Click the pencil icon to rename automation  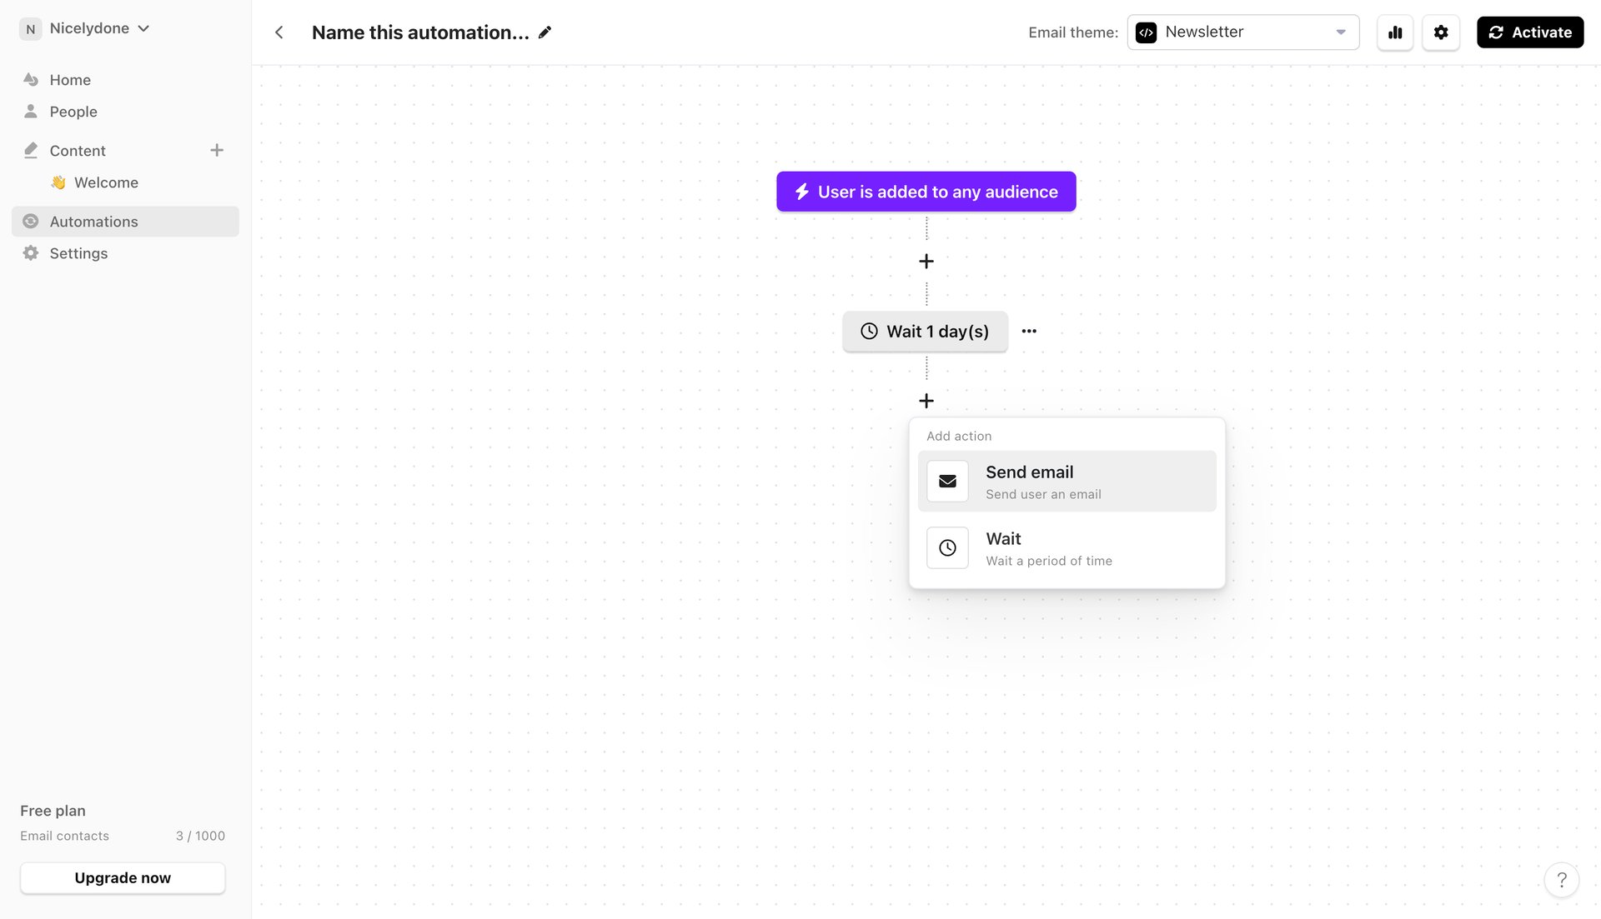tap(545, 32)
